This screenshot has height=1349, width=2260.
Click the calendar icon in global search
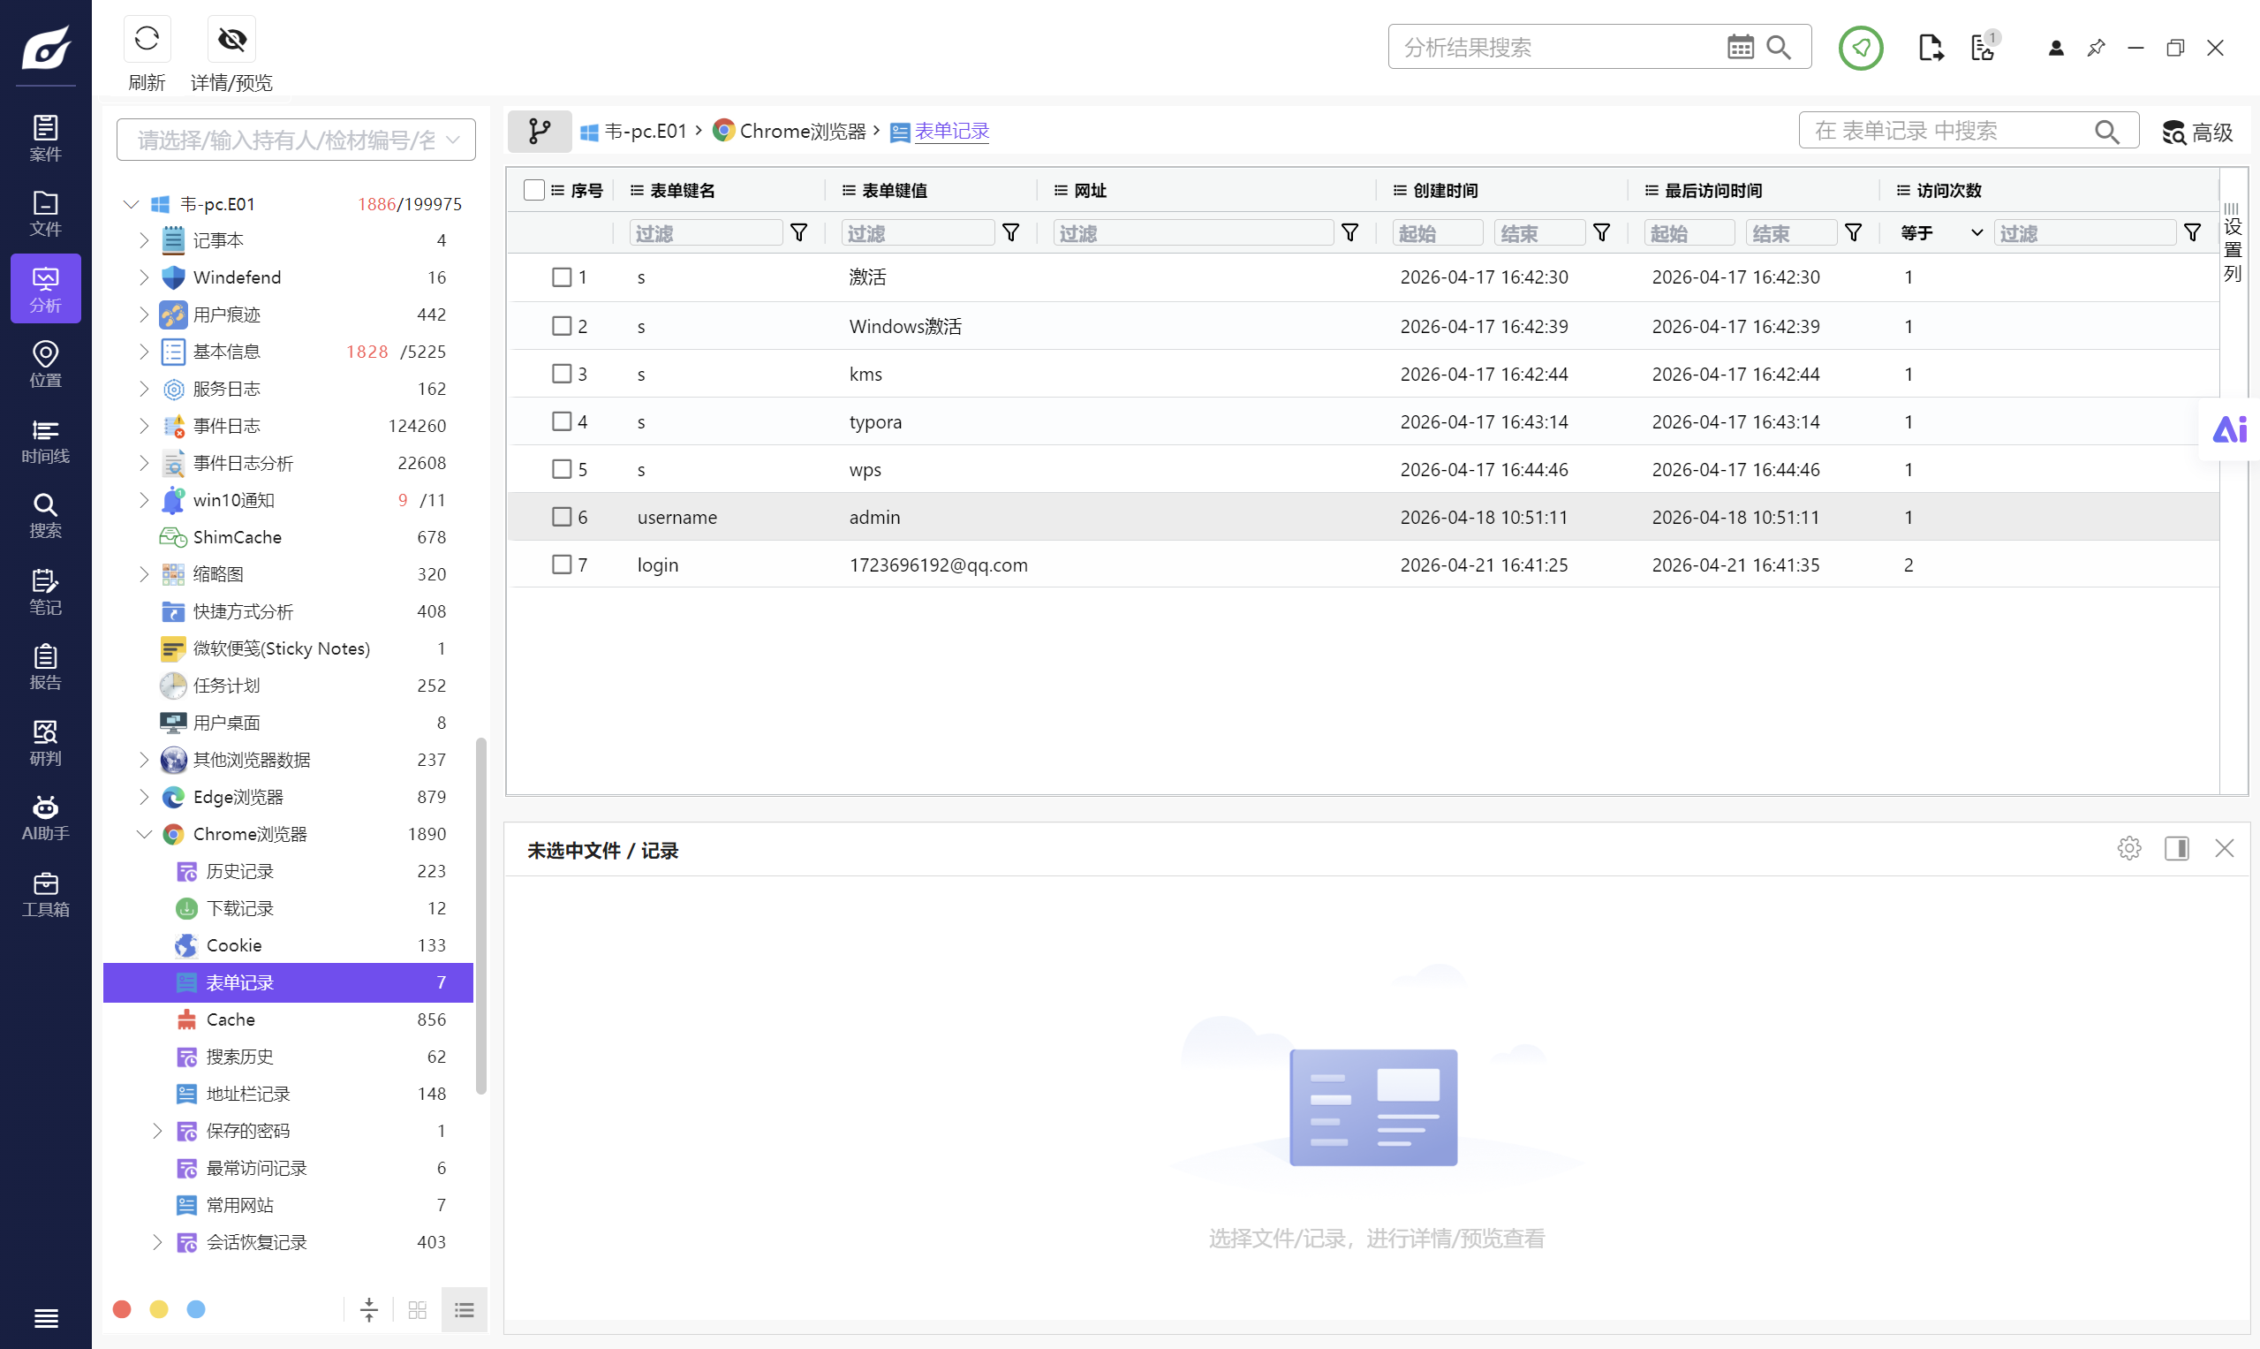pos(1739,48)
